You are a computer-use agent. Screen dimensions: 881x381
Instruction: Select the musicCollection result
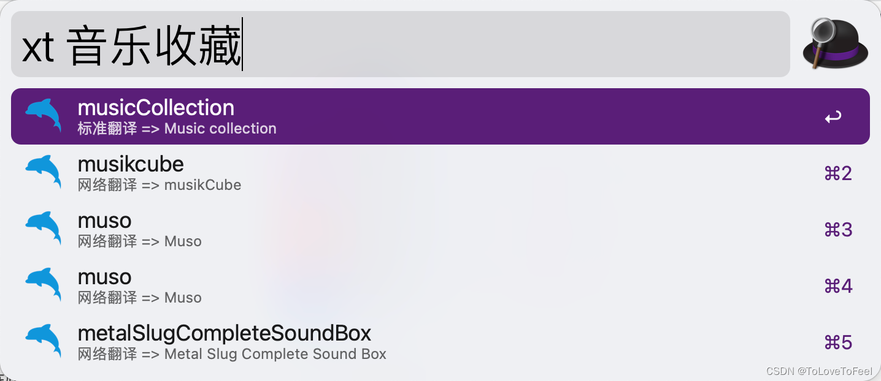(x=440, y=116)
